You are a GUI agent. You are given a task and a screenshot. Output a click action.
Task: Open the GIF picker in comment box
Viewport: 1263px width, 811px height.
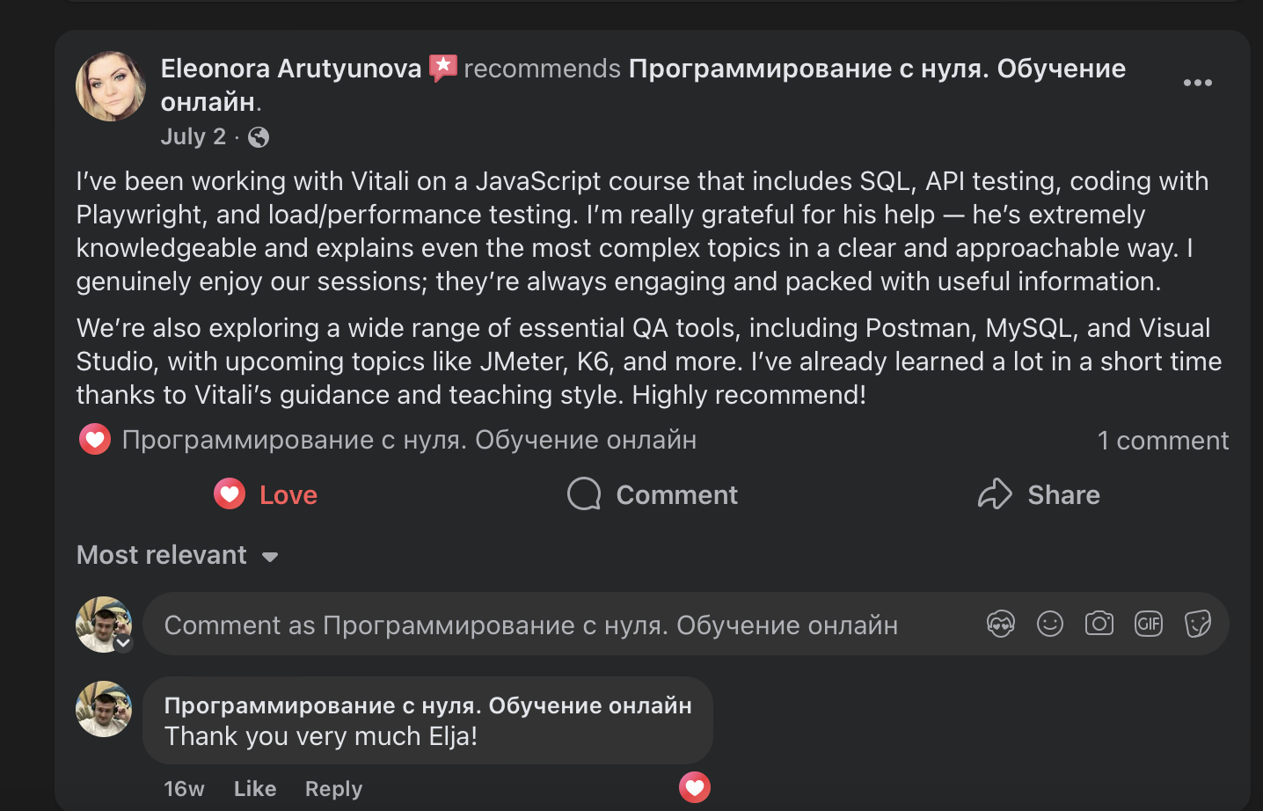[x=1148, y=625]
